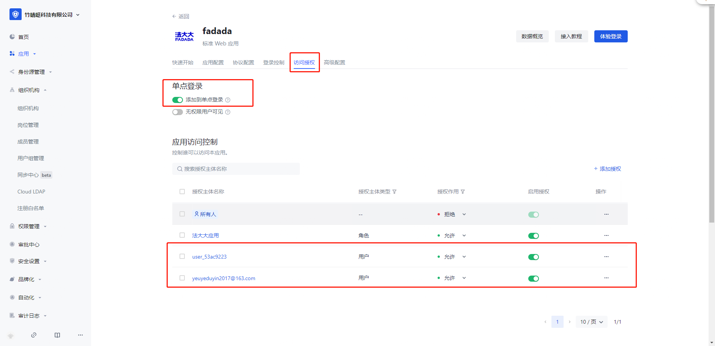The height and width of the screenshot is (346, 715).
Task: Go to previous page arrow in pagination
Action: [x=545, y=322]
